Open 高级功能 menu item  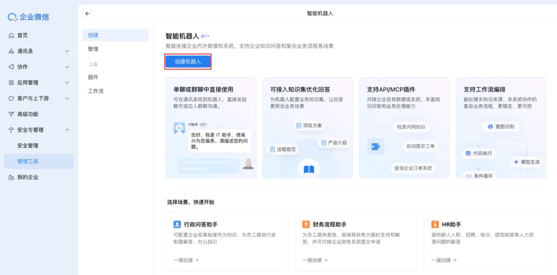pyautogui.click(x=39, y=114)
